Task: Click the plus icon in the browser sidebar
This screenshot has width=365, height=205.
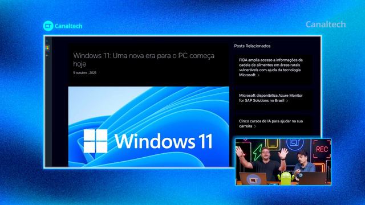Action: [x=47, y=56]
